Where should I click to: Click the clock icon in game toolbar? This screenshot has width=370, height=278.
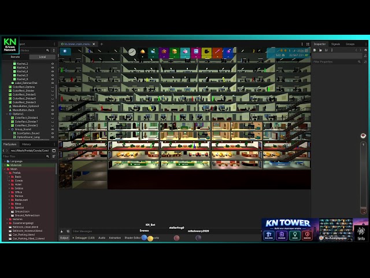click(132, 52)
